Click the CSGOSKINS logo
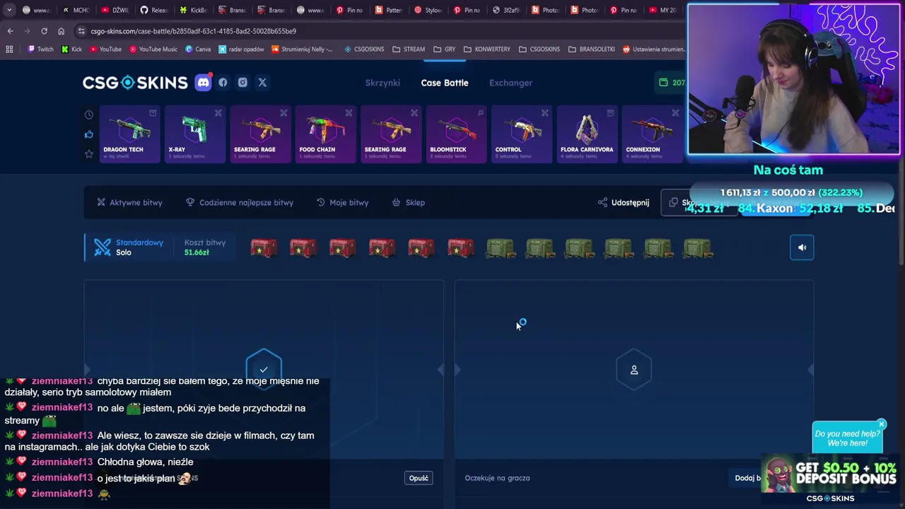905x509 pixels. pyautogui.click(x=135, y=83)
